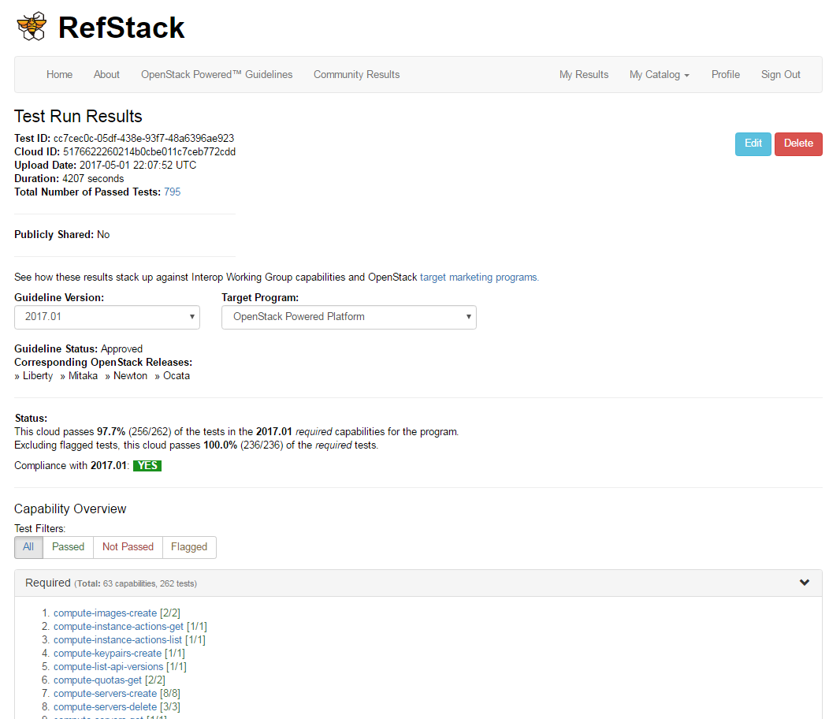Expand the My Catalog menu

(660, 75)
